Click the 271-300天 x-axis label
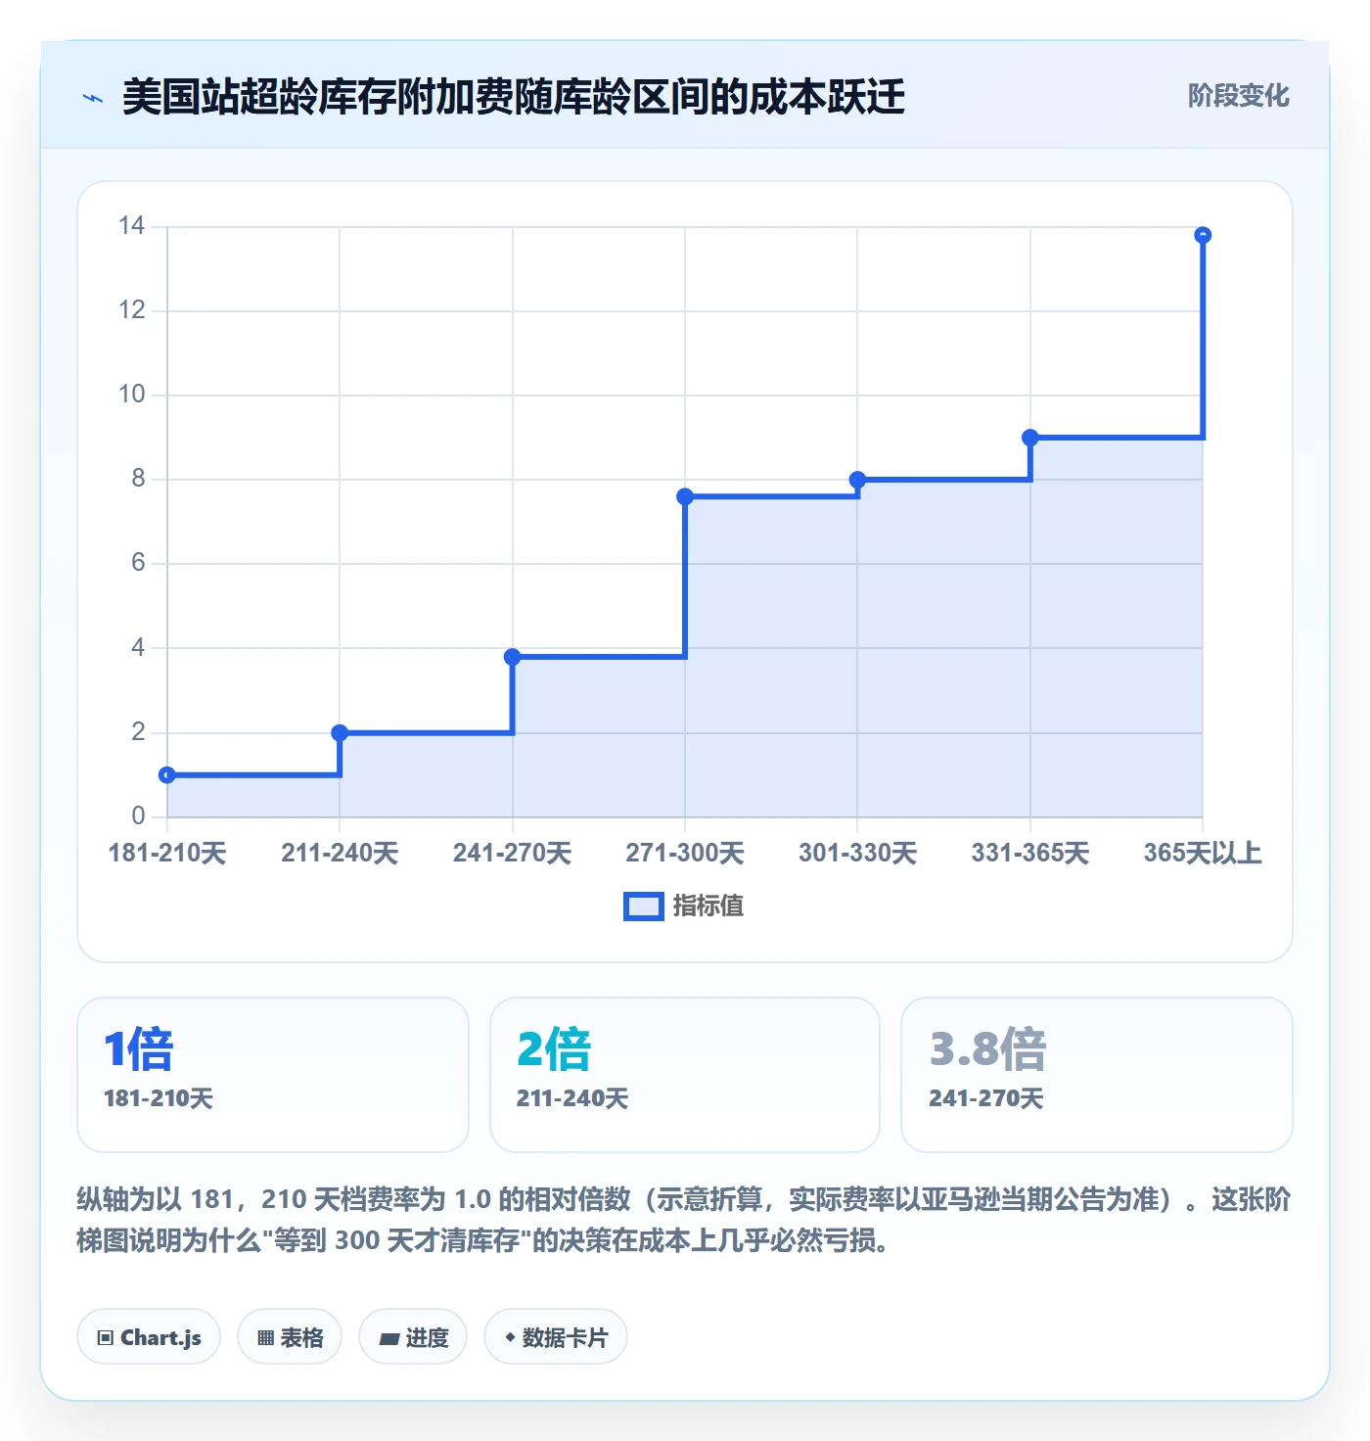Viewport: 1370px width, 1441px height. click(x=685, y=853)
